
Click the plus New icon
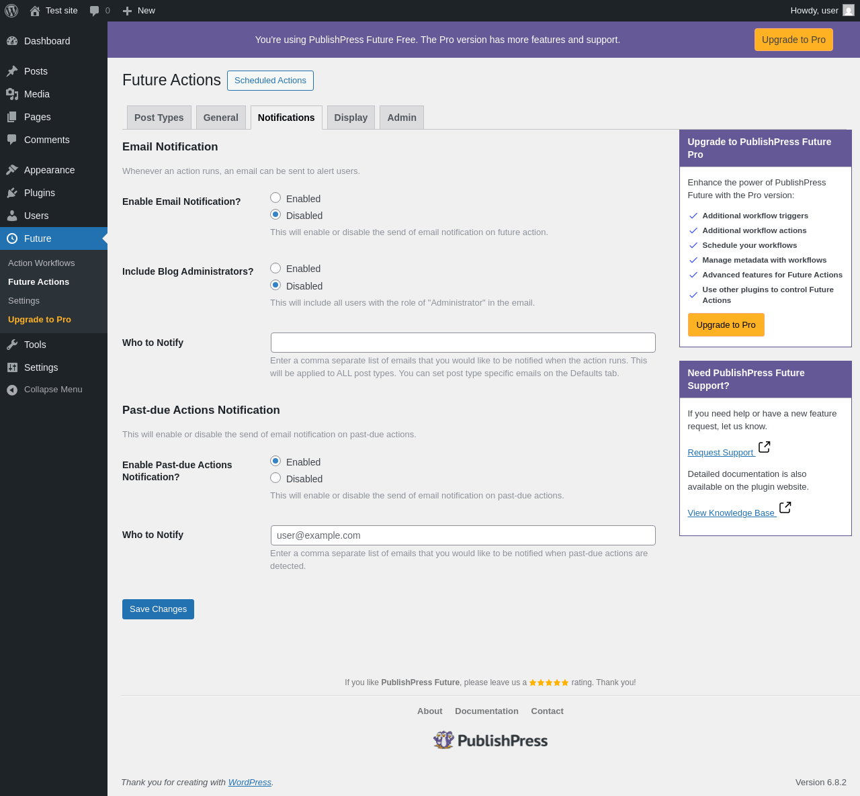pyautogui.click(x=127, y=11)
